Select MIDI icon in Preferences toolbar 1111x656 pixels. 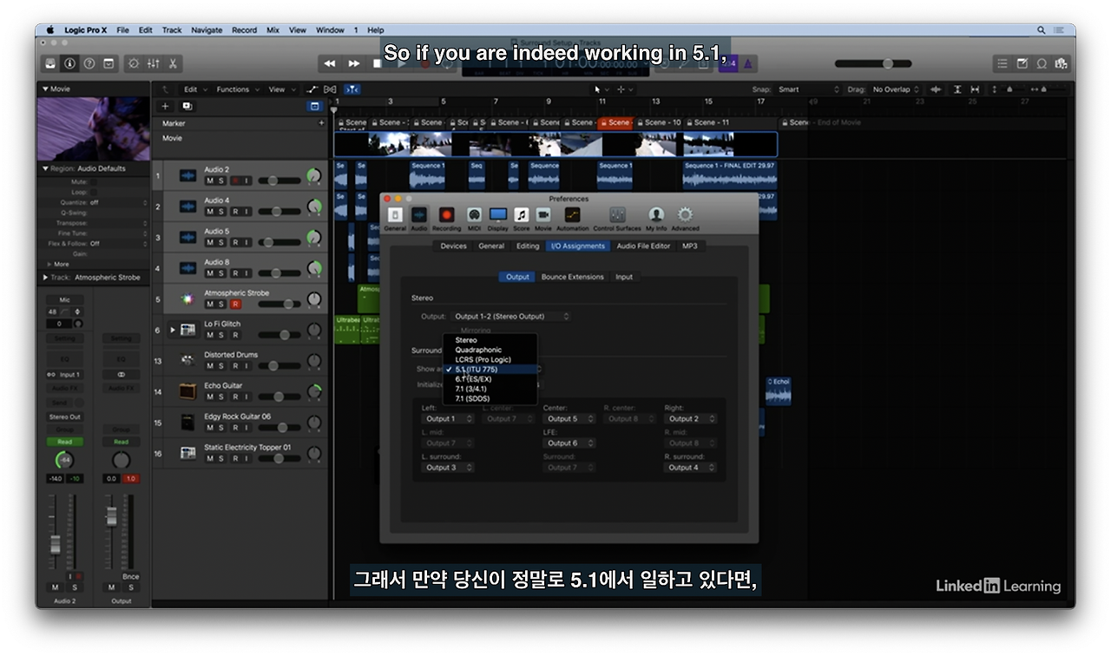click(474, 218)
